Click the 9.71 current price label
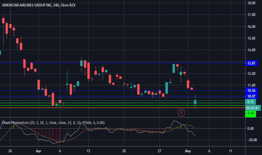The width and height of the screenshot is (262, 155). [250, 102]
